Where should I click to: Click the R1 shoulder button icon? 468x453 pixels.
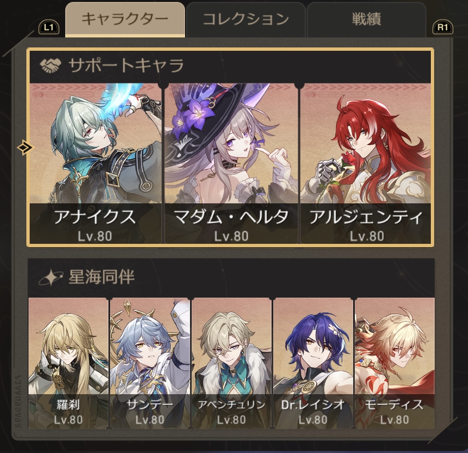pyautogui.click(x=443, y=27)
